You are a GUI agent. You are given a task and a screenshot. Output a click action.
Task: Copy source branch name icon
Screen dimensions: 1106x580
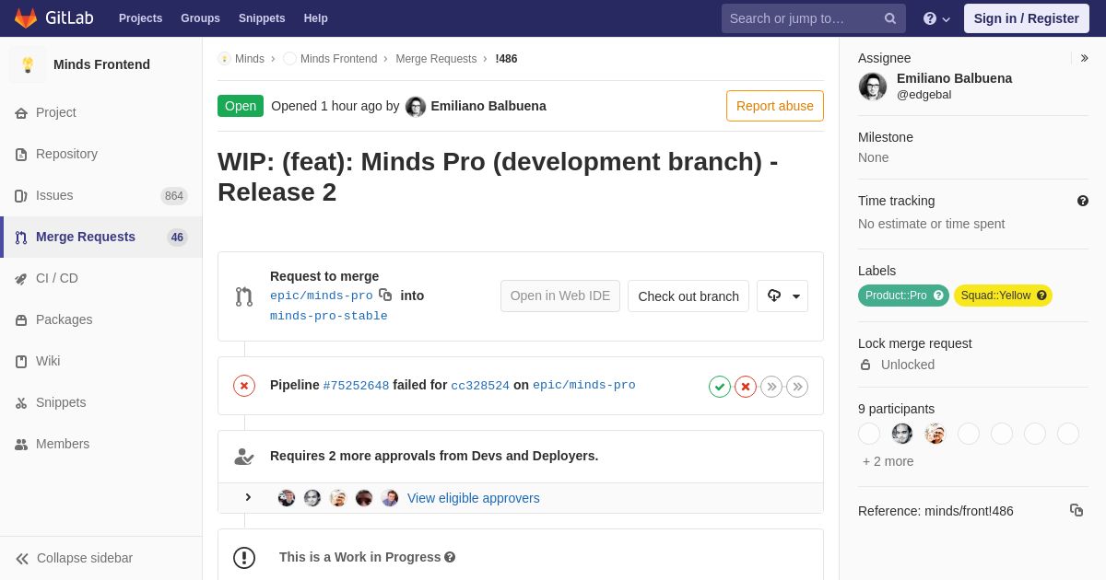385,296
